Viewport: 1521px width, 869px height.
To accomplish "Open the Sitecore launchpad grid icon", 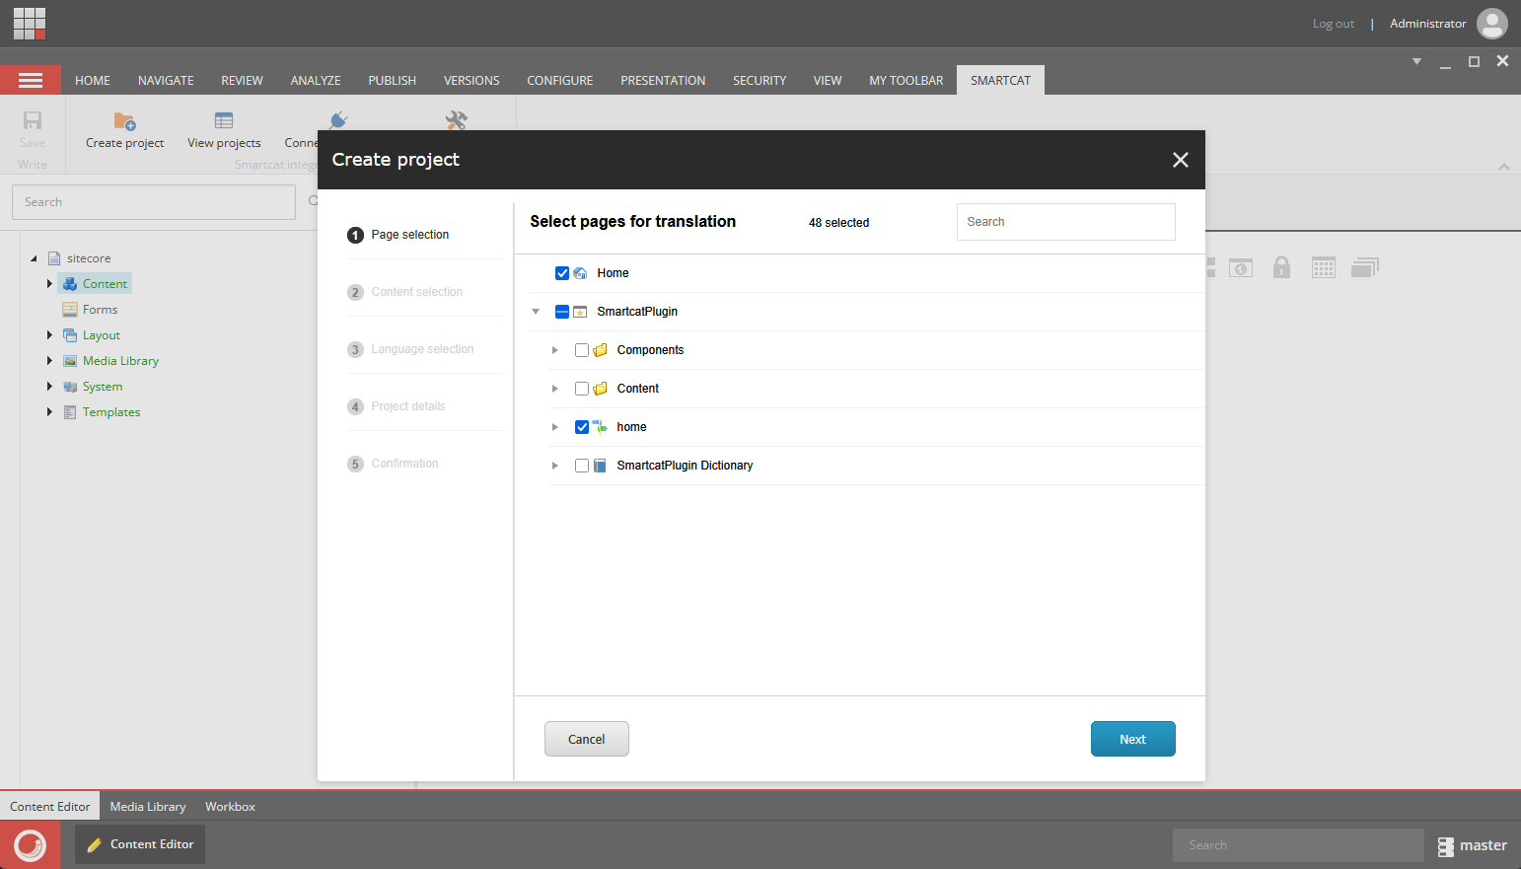I will [x=30, y=24].
